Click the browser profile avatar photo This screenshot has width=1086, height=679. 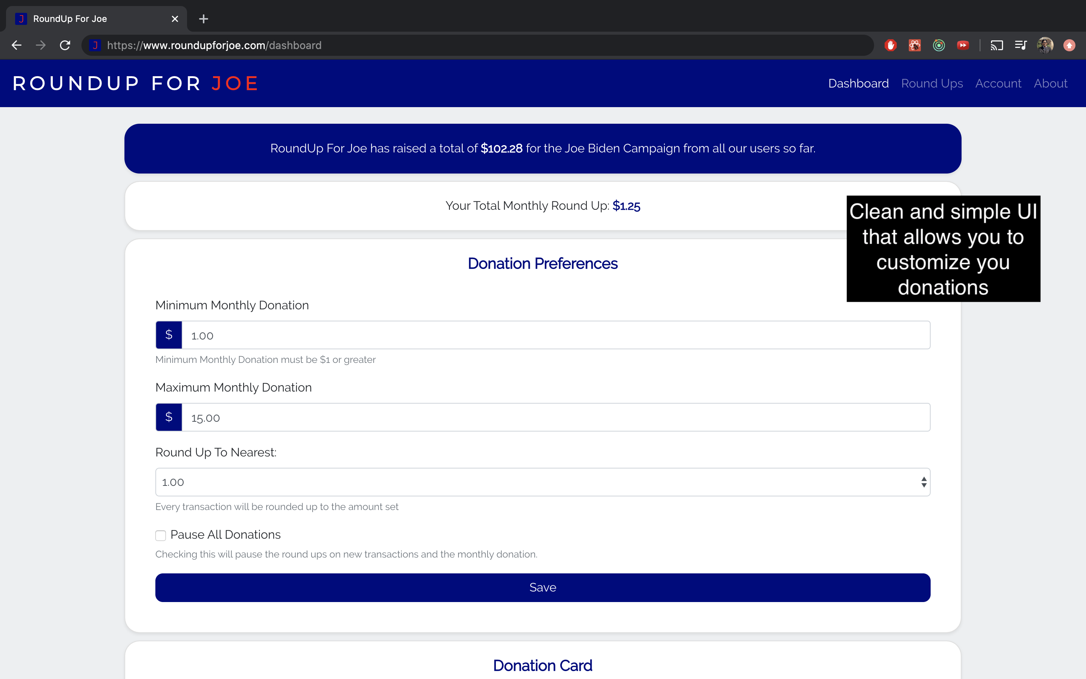point(1045,45)
